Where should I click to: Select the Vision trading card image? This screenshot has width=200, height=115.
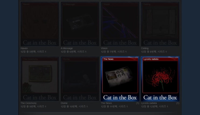click(120, 24)
